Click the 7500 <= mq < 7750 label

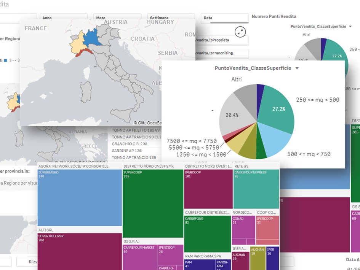pos(192,141)
